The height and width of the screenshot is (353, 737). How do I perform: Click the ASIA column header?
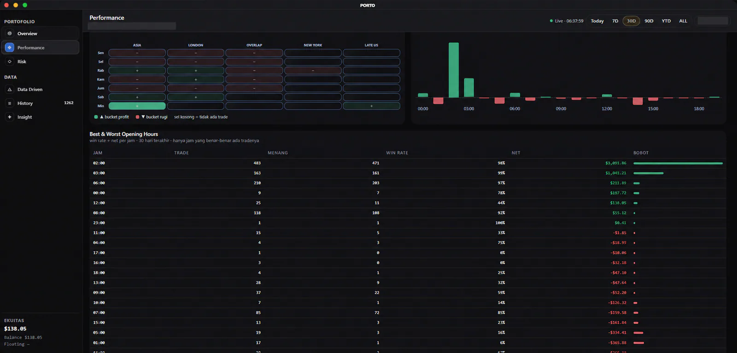coord(137,45)
